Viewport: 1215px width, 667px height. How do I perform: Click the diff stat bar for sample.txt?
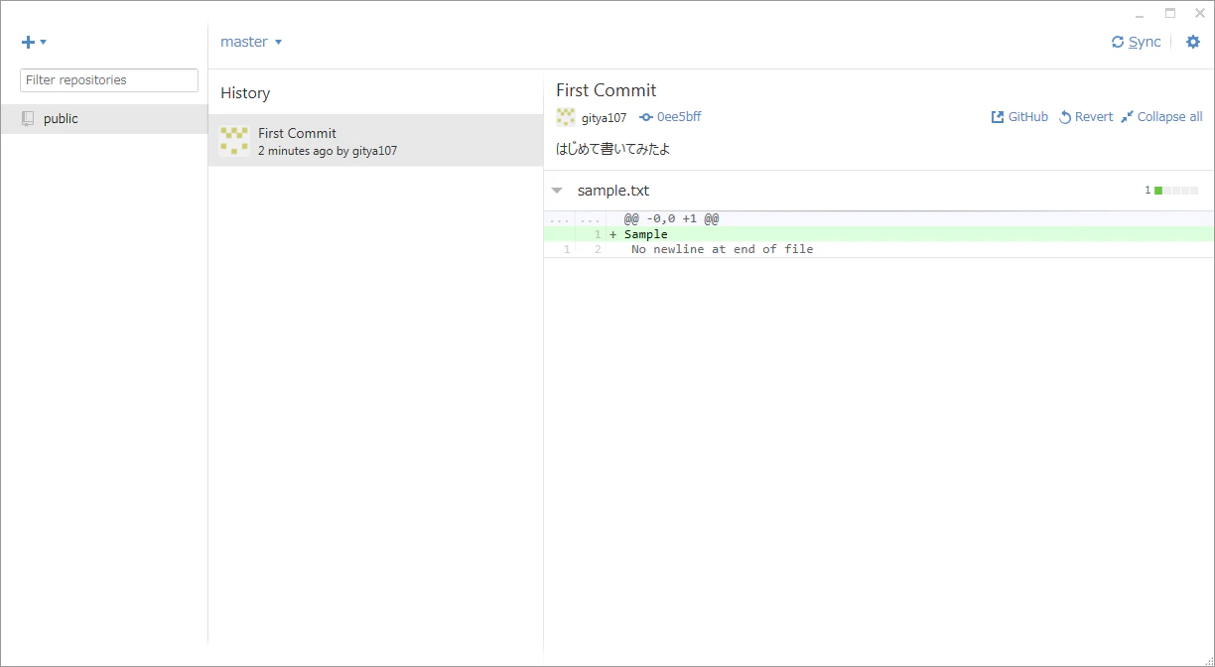1176,191
